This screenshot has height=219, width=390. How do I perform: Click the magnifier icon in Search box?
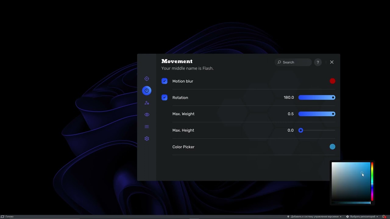click(279, 62)
